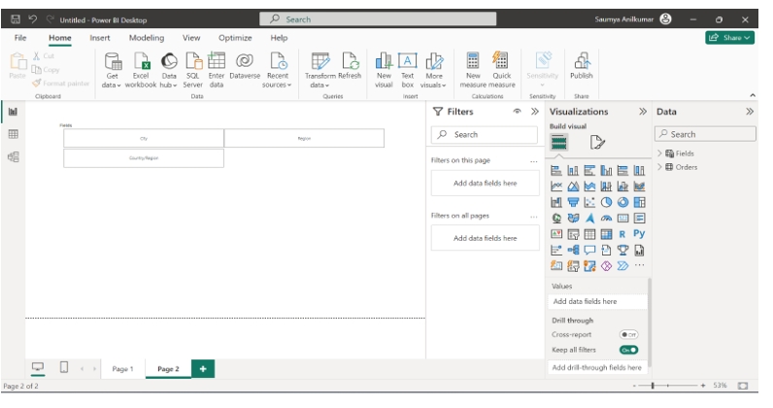Select the City slicer button on canvas
The width and height of the screenshot is (773, 408).
click(x=144, y=138)
